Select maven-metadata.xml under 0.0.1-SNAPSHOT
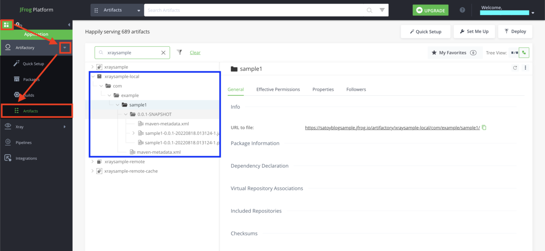 [x=167, y=123]
